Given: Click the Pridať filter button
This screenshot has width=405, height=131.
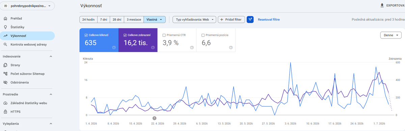Looking at the screenshot, I should pos(231,20).
